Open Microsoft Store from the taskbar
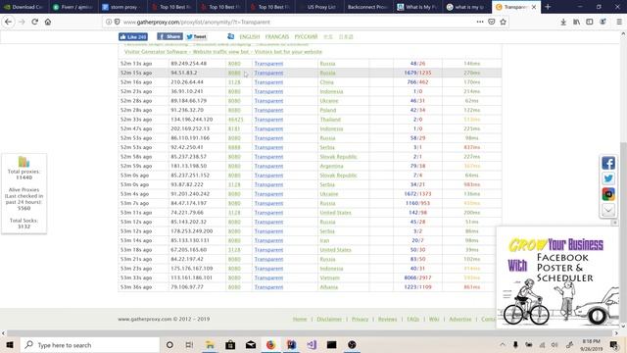The image size is (627, 353). point(230,345)
